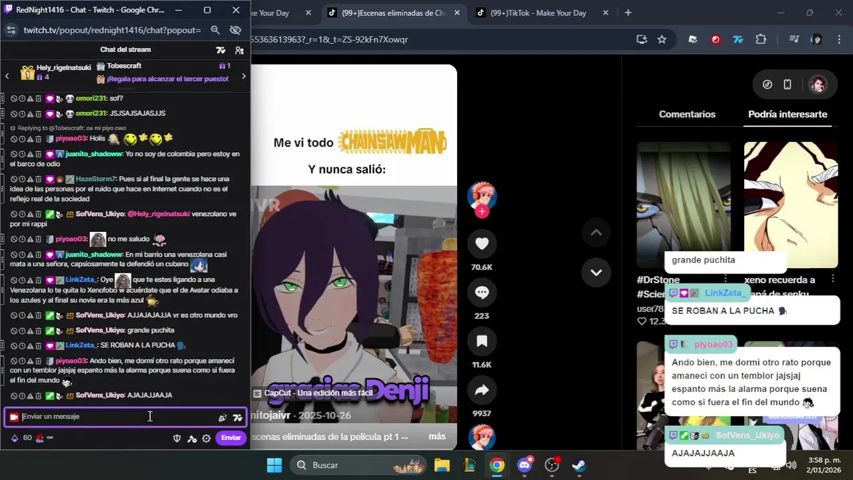The height and width of the screenshot is (480, 853).
Task: Click ban icon beside omori231's 'sof?' message
Action: click(x=13, y=99)
